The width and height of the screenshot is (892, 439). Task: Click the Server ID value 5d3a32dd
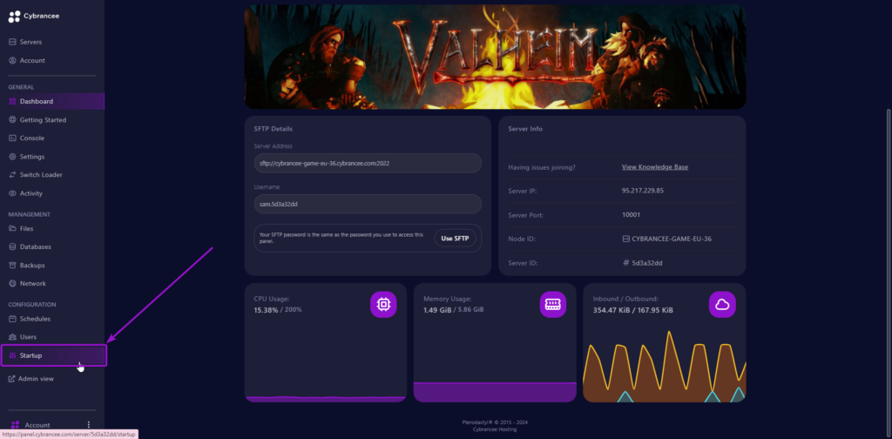pos(647,263)
